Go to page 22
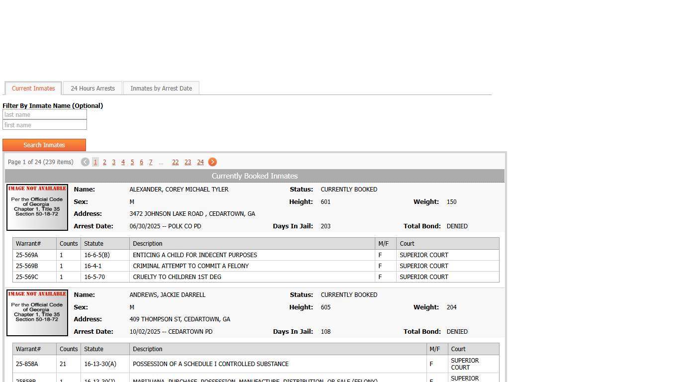 pos(175,162)
